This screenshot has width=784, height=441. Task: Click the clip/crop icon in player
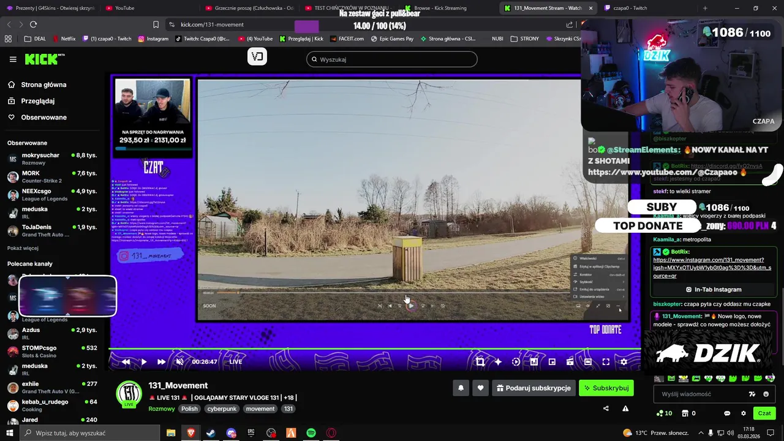[x=480, y=362]
